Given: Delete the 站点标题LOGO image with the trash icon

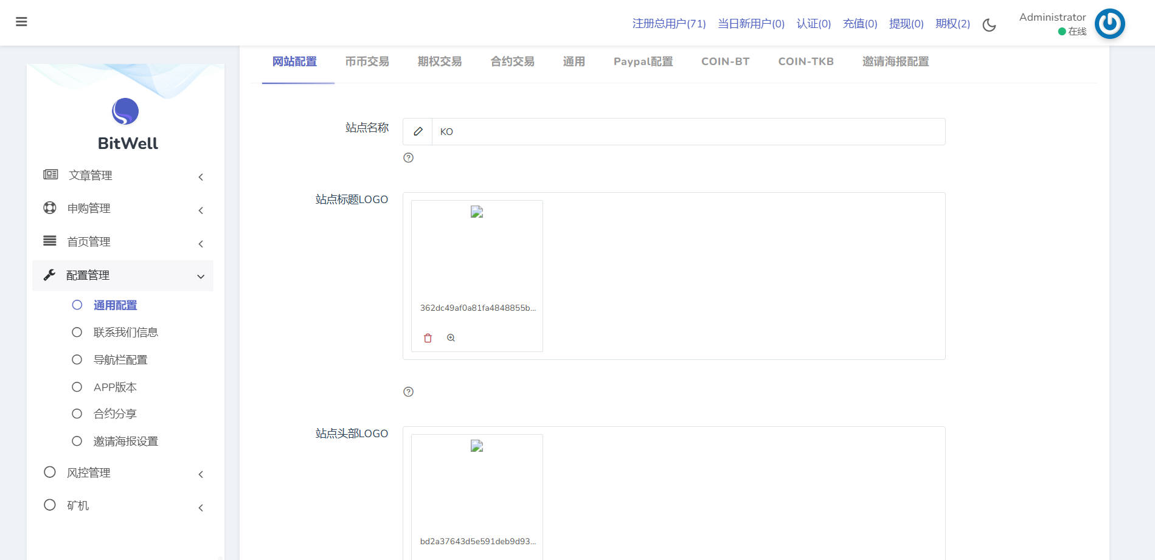Looking at the screenshot, I should pyautogui.click(x=428, y=338).
